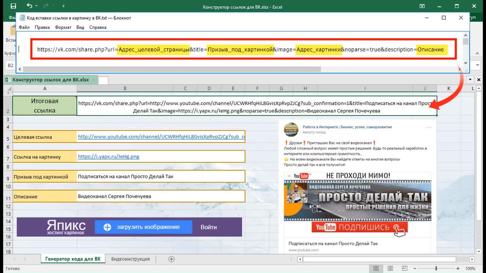Open the youtube.com channel hyperlink

tap(161, 136)
